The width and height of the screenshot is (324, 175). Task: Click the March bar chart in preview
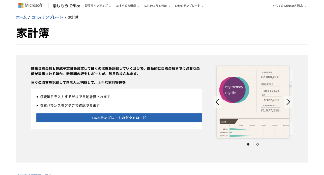(x=252, y=130)
